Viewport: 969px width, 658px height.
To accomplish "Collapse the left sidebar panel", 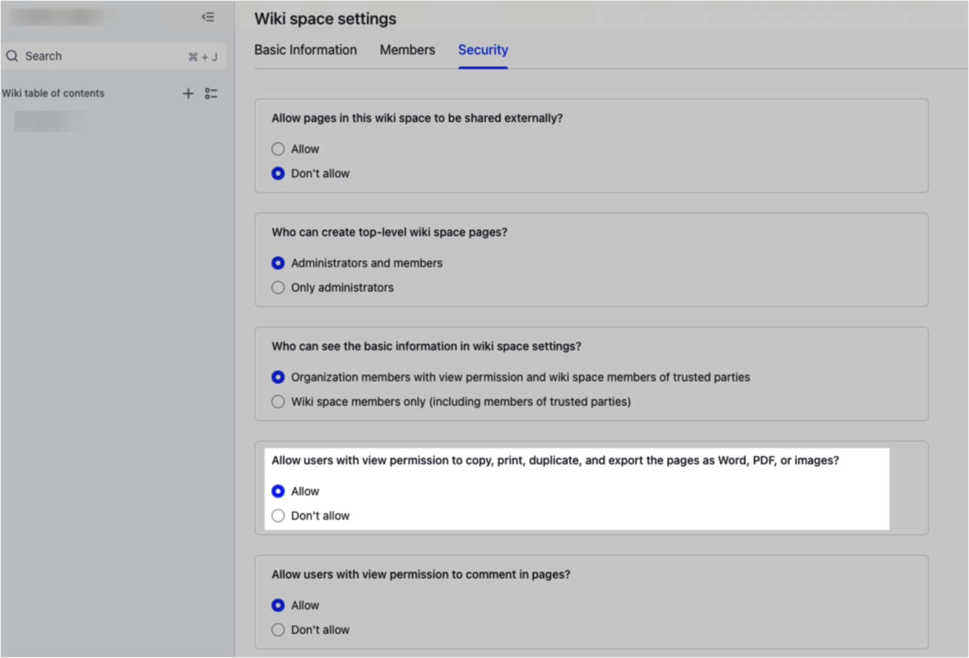I will pos(208,17).
